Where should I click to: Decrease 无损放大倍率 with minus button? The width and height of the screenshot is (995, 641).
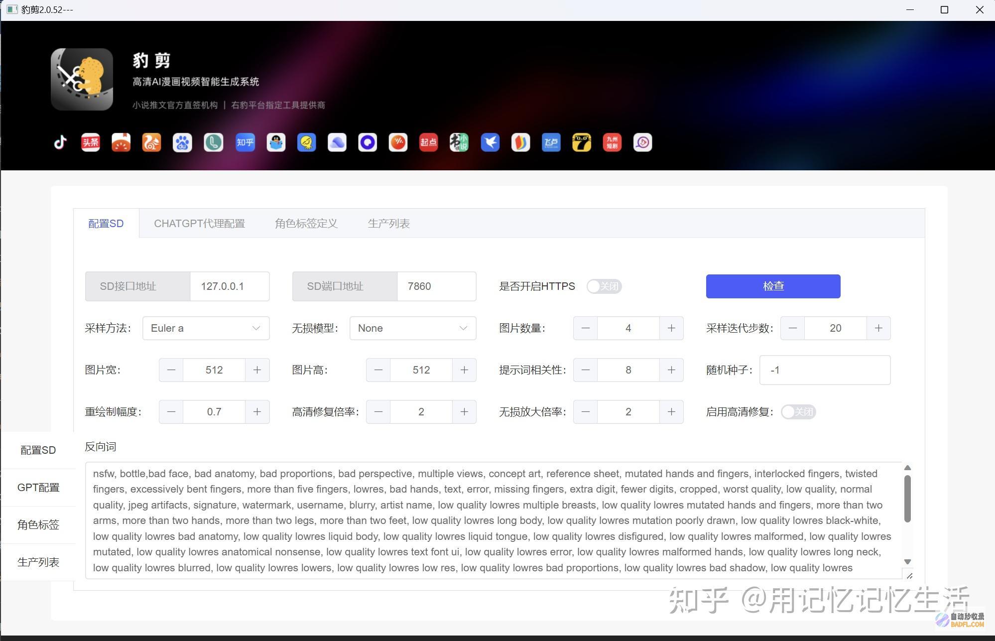(586, 412)
